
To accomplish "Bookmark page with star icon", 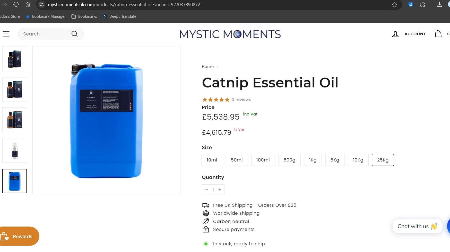I will pyautogui.click(x=394, y=5).
